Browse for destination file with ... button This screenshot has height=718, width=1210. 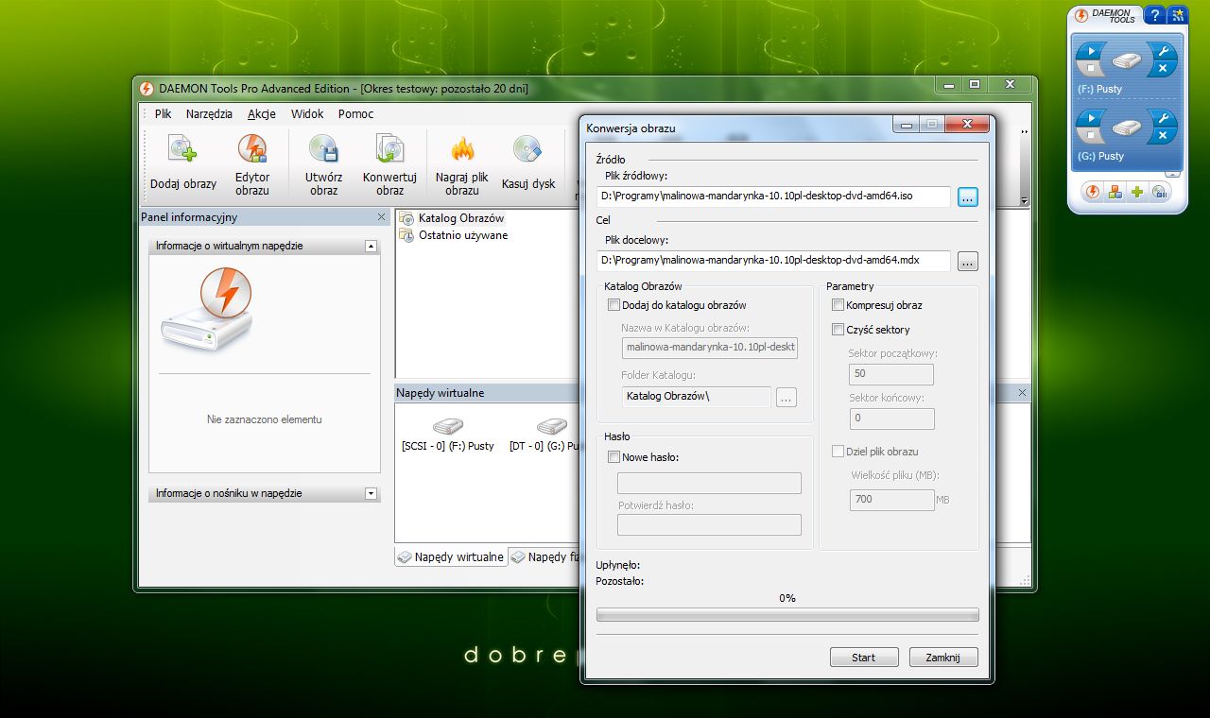pos(967,262)
